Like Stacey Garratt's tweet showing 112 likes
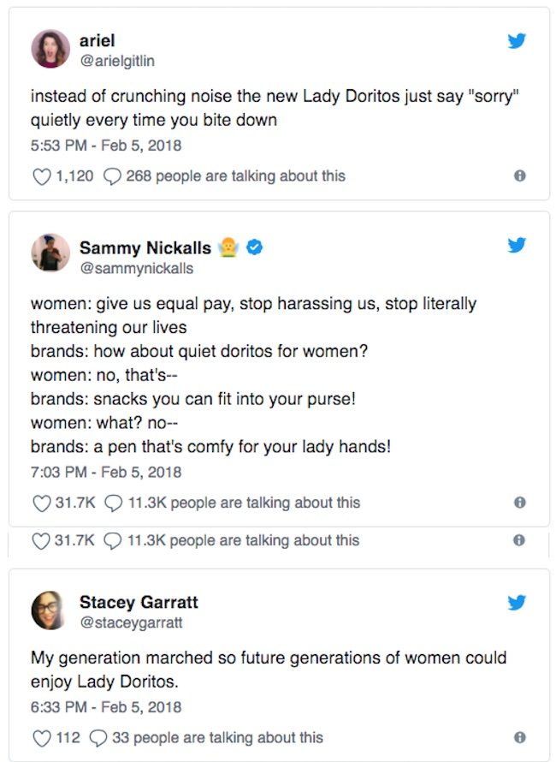Image resolution: width=556 pixels, height=762 pixels. click(41, 737)
